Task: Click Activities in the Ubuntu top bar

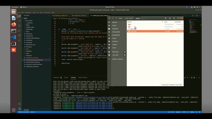Action: [x=15, y=7]
